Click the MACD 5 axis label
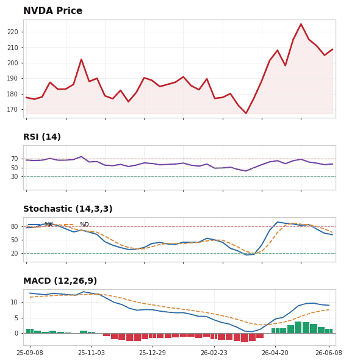The image size is (349, 363). pos(16,318)
